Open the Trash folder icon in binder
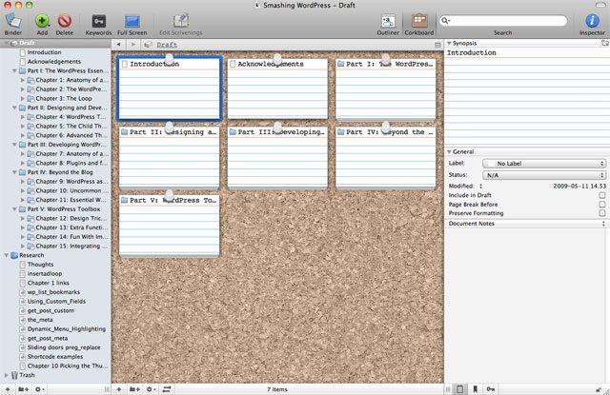Screen dimensions: 610x395 click(x=14, y=375)
